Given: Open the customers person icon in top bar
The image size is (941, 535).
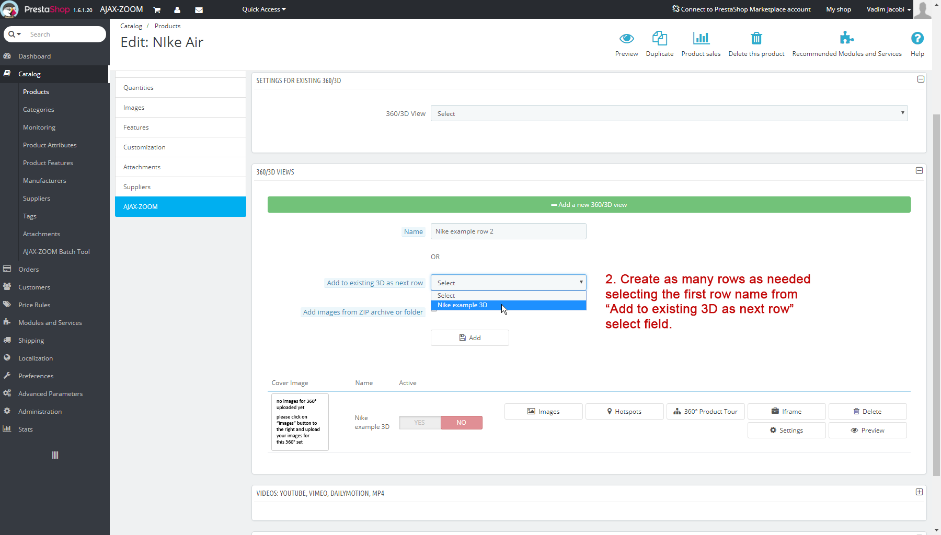Looking at the screenshot, I should click(177, 9).
